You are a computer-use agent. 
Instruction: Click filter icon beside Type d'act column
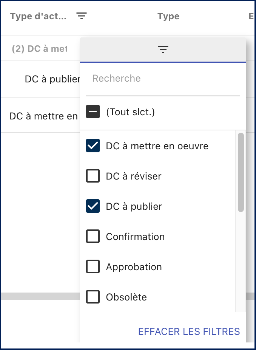pos(82,16)
